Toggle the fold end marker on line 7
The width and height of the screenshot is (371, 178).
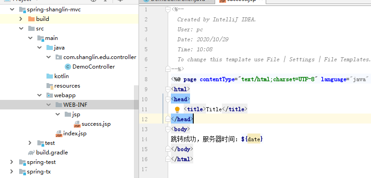pyautogui.click(x=168, y=69)
